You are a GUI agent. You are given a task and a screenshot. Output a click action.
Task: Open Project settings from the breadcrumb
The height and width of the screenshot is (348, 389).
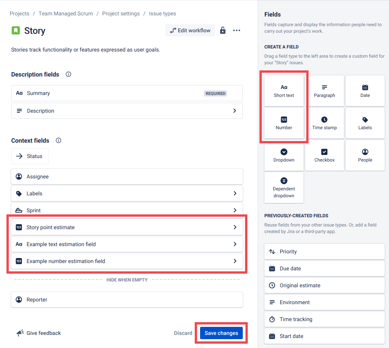click(x=121, y=13)
